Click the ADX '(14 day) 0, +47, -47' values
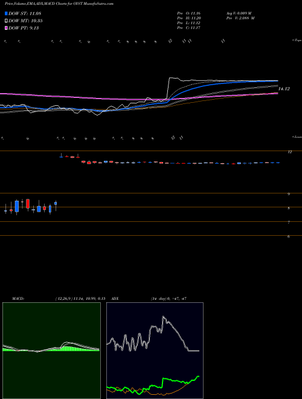Viewport: 302px width, 399px height. [169, 299]
